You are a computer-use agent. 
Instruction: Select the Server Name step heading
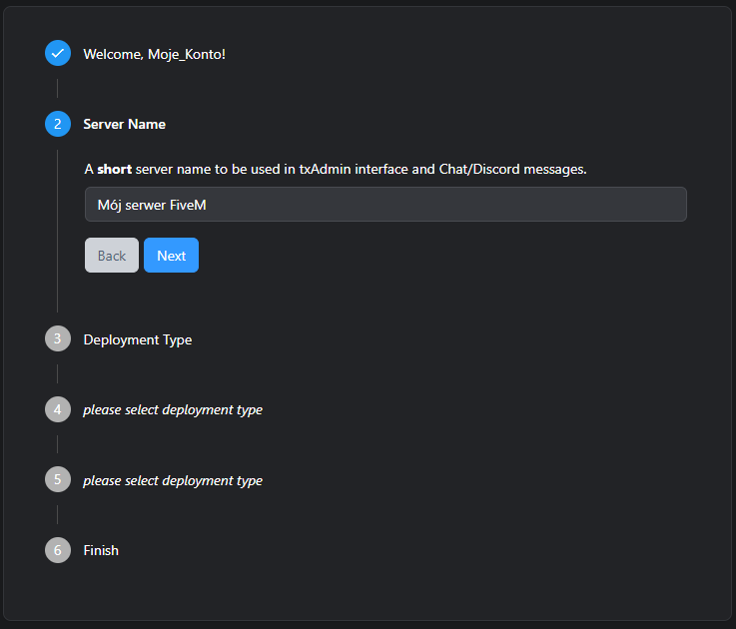click(x=125, y=124)
